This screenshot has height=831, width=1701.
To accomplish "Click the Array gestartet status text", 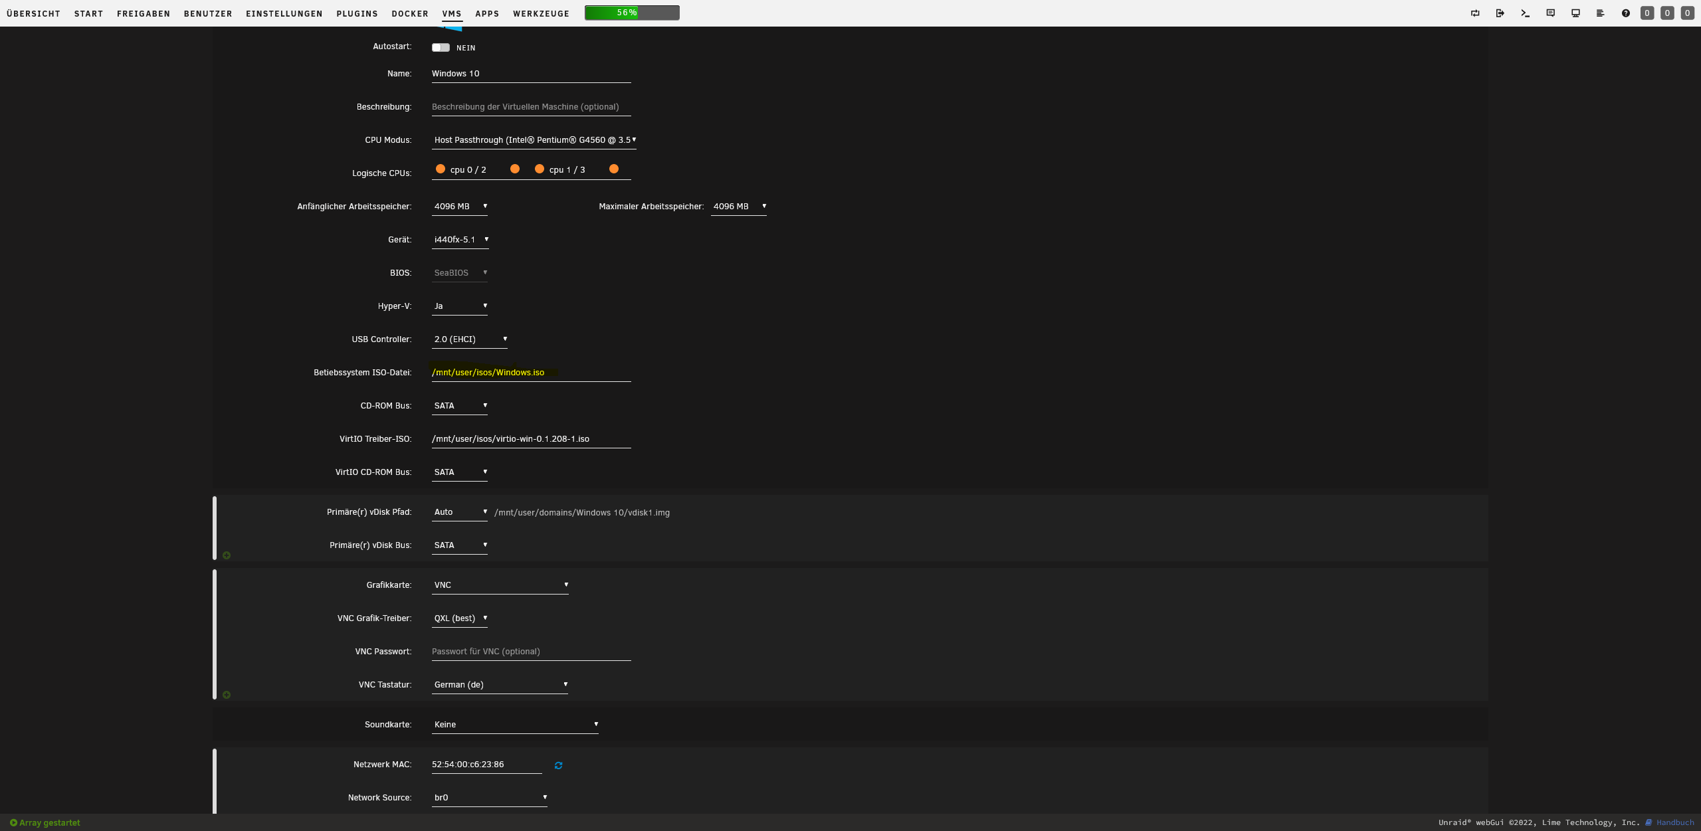I will coord(50,822).
